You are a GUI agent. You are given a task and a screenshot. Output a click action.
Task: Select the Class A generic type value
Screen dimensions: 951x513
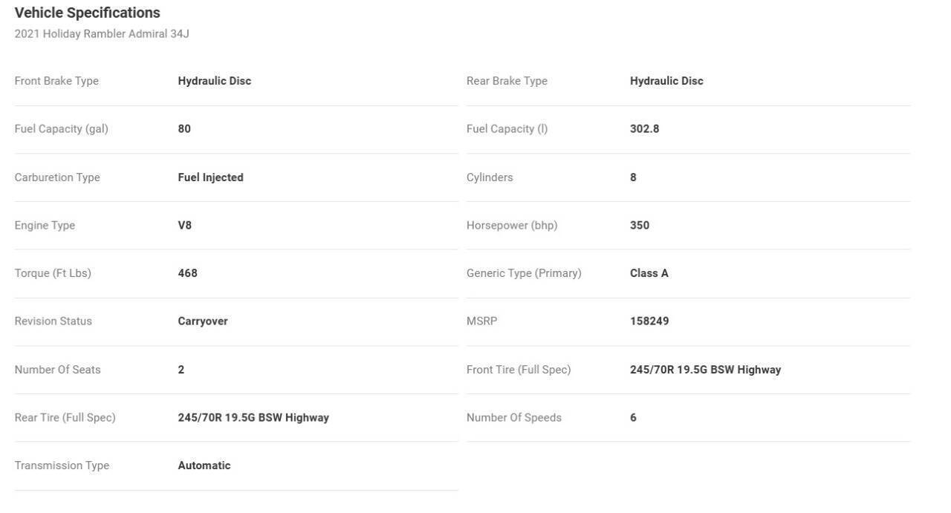tap(649, 273)
